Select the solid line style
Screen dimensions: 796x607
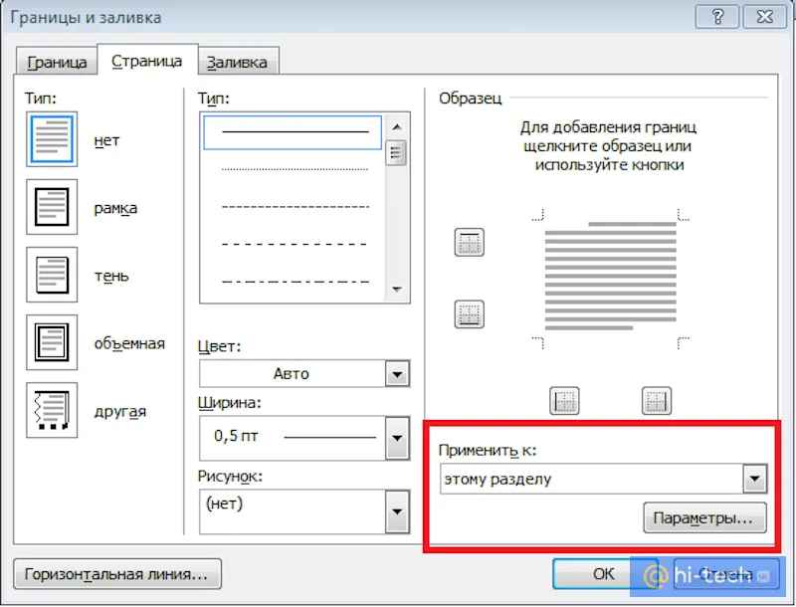293,132
